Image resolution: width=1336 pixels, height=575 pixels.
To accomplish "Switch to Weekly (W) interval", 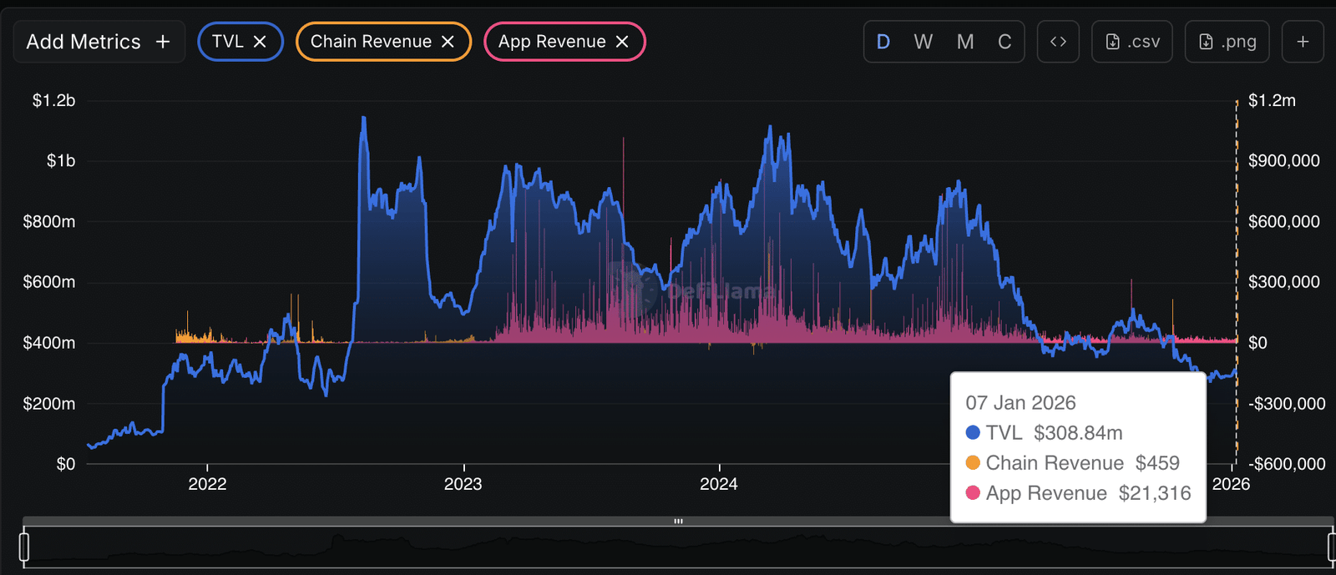I will coord(923,42).
